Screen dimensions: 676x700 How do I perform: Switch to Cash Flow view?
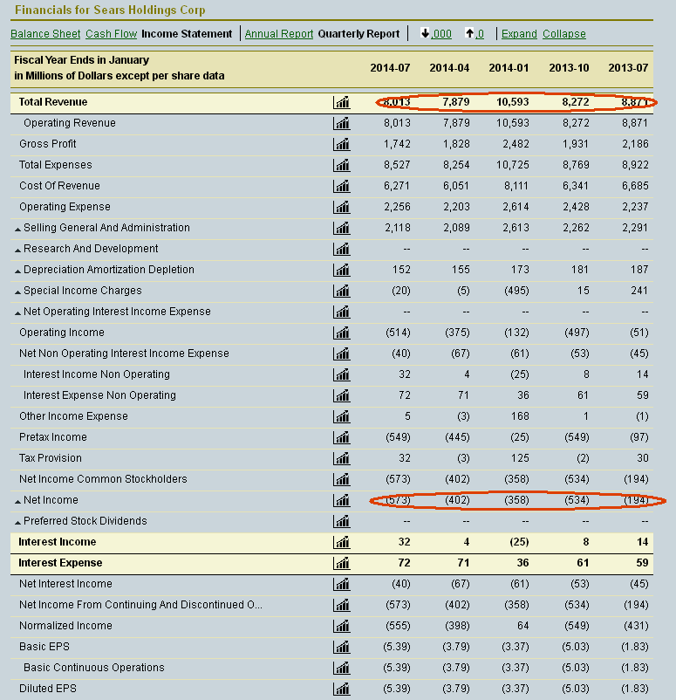111,34
